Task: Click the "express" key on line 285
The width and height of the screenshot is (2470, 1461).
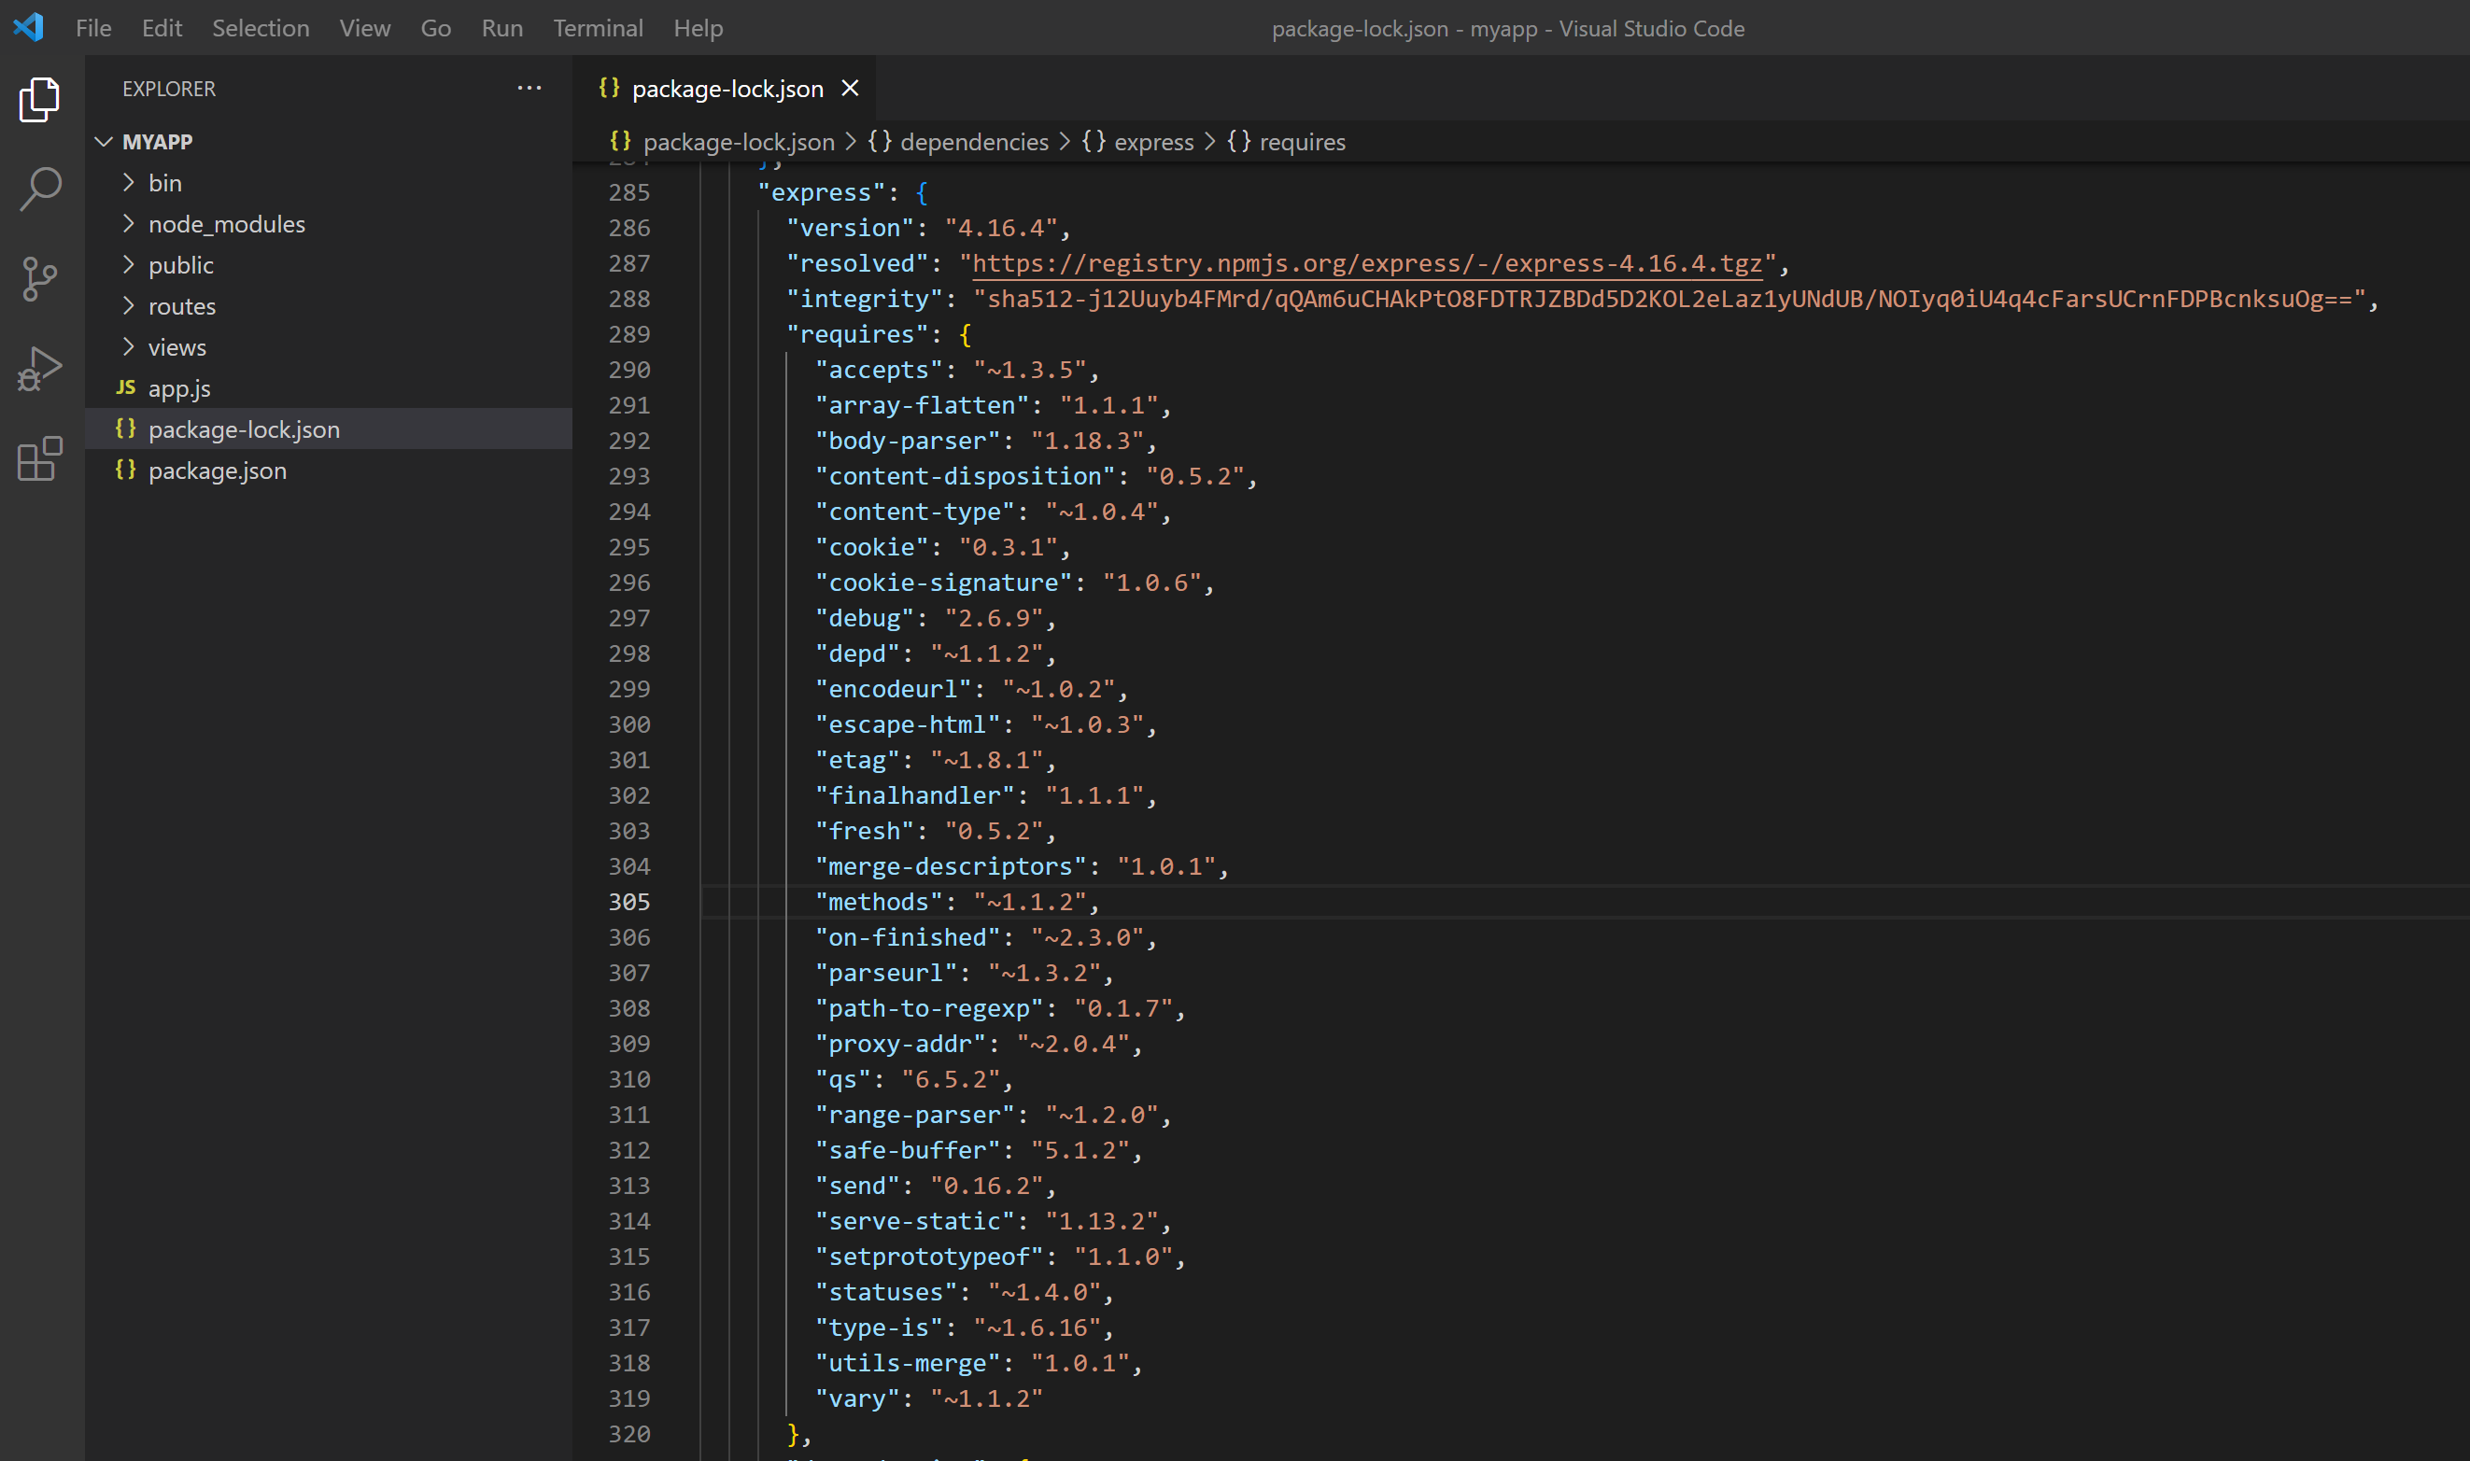Action: coord(822,193)
